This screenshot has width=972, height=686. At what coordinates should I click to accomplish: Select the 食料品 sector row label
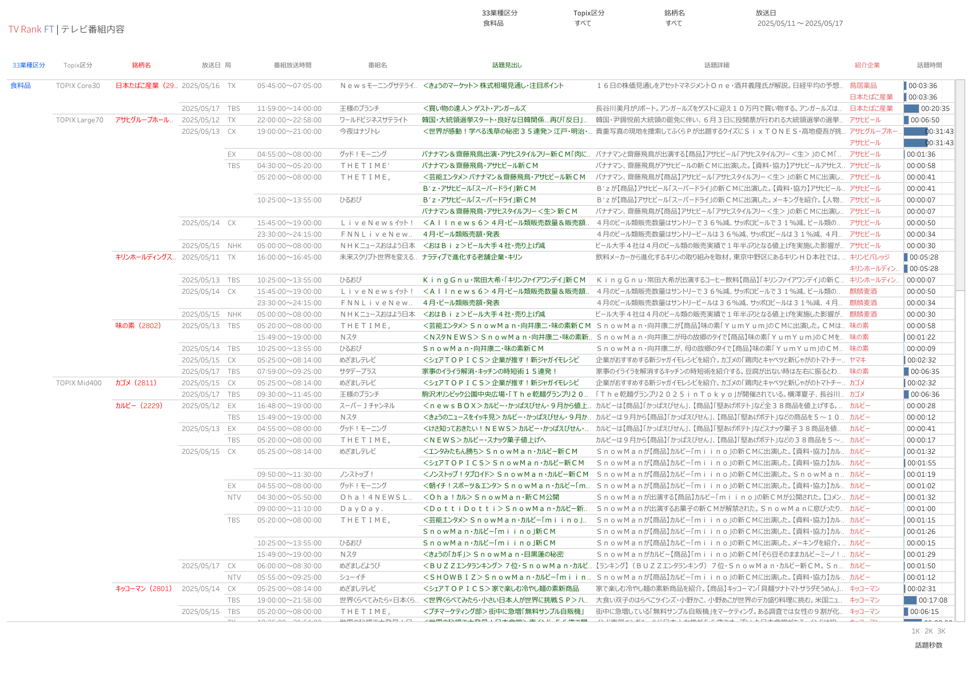coord(21,86)
